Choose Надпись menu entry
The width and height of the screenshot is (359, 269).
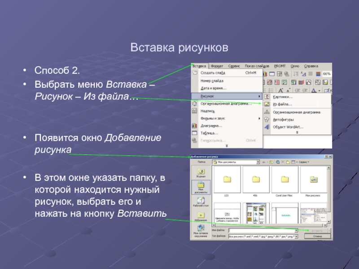point(227,111)
